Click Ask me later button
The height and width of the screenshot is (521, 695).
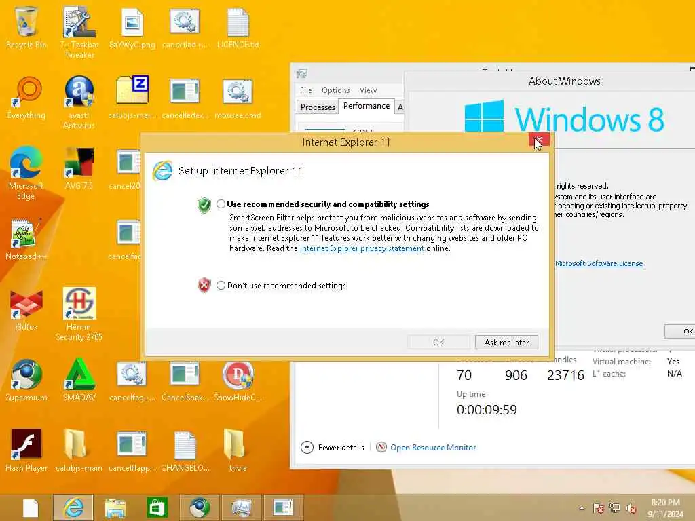point(506,342)
